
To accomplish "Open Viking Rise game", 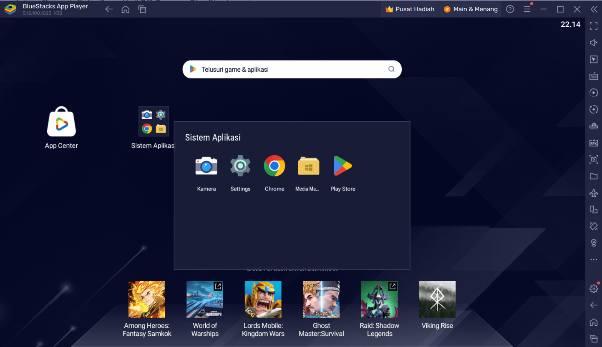I will pos(437,299).
